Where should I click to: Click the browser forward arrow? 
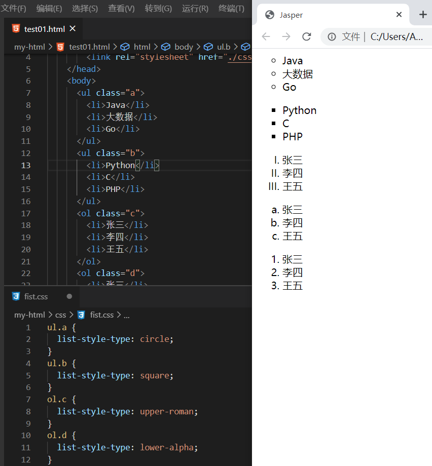click(286, 36)
